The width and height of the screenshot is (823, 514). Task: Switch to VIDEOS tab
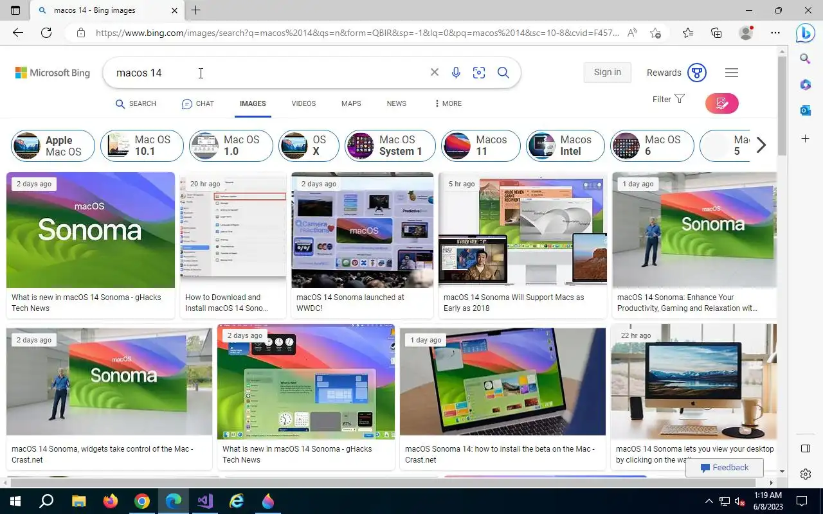click(x=303, y=103)
